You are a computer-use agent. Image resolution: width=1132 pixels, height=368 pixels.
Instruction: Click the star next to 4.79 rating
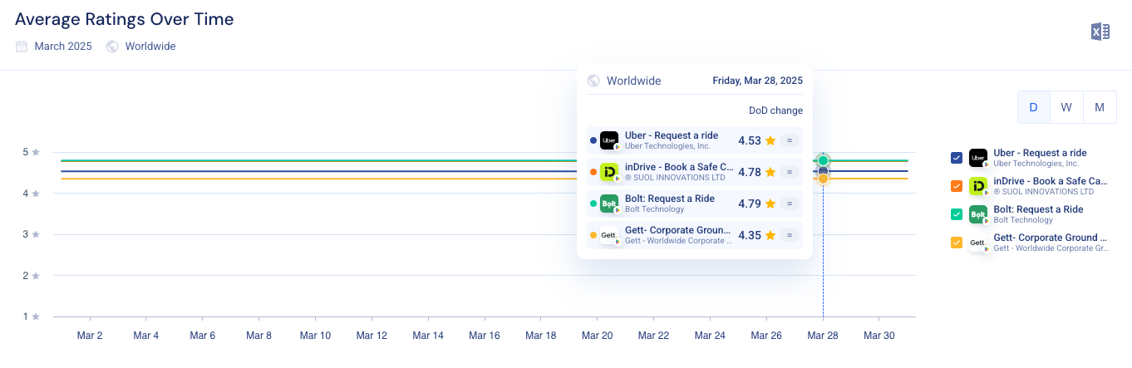pos(770,204)
